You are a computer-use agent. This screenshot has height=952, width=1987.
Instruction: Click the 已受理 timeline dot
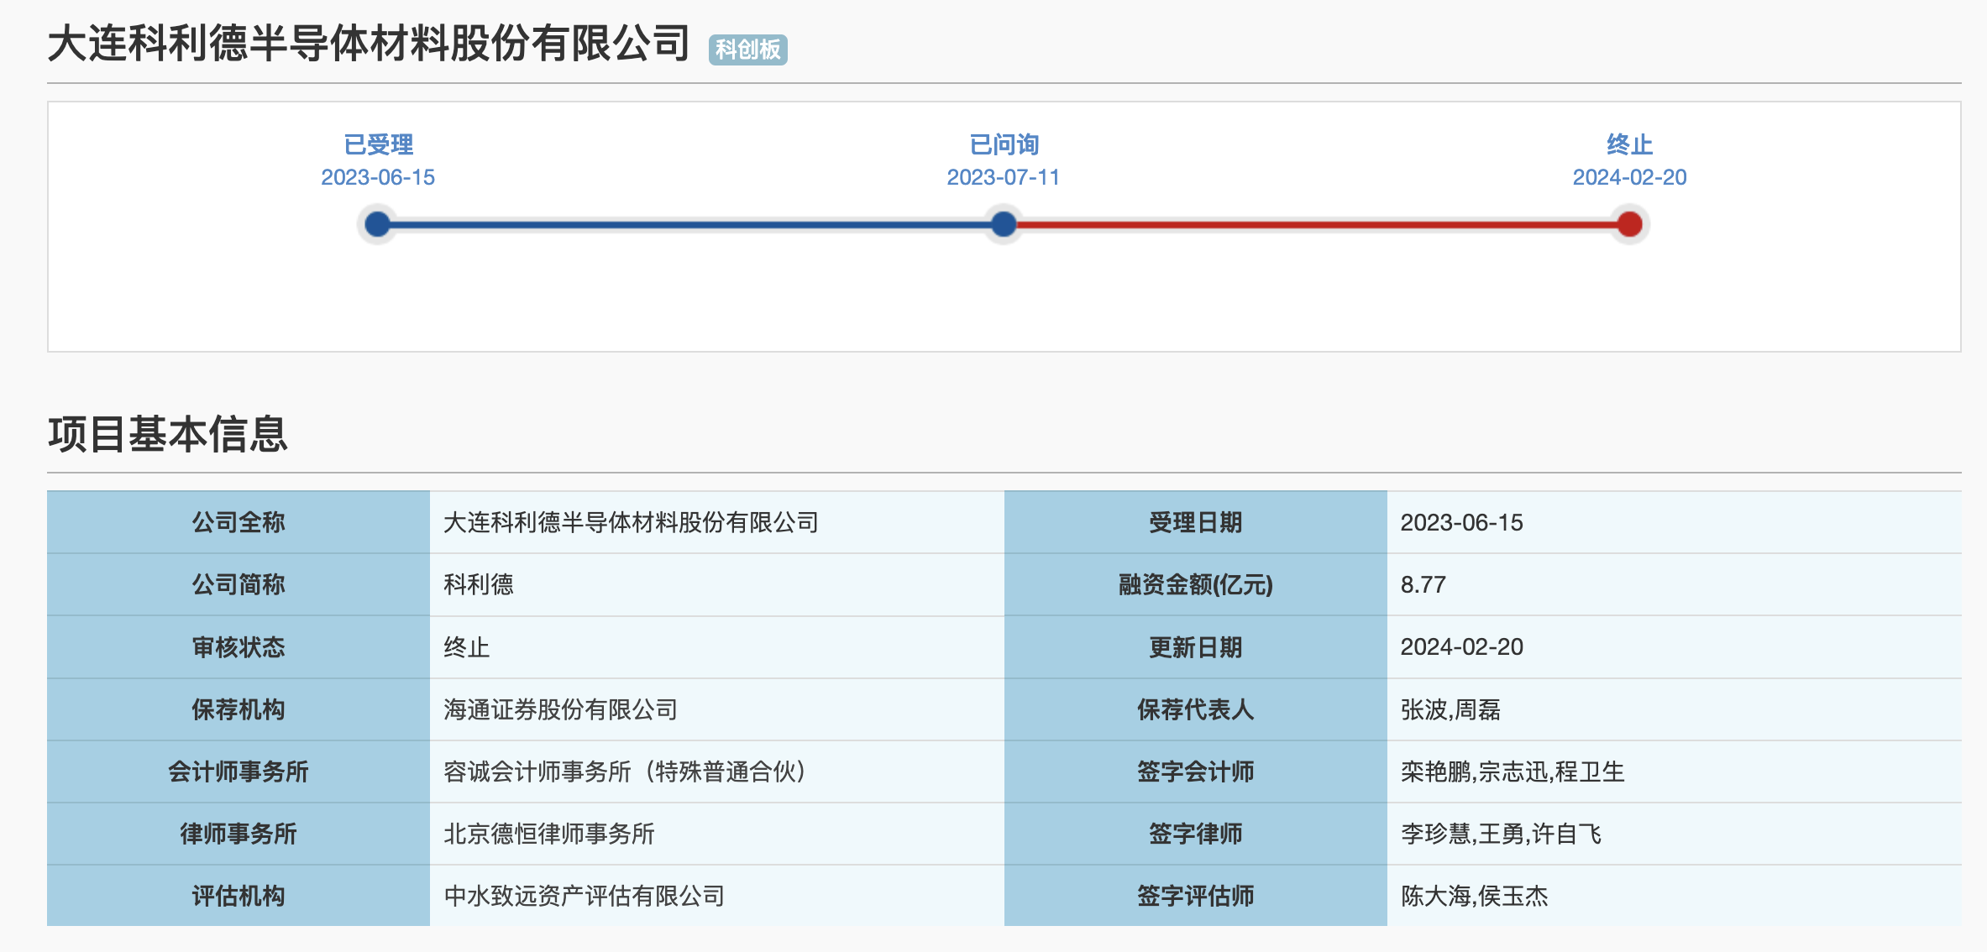coord(378,224)
